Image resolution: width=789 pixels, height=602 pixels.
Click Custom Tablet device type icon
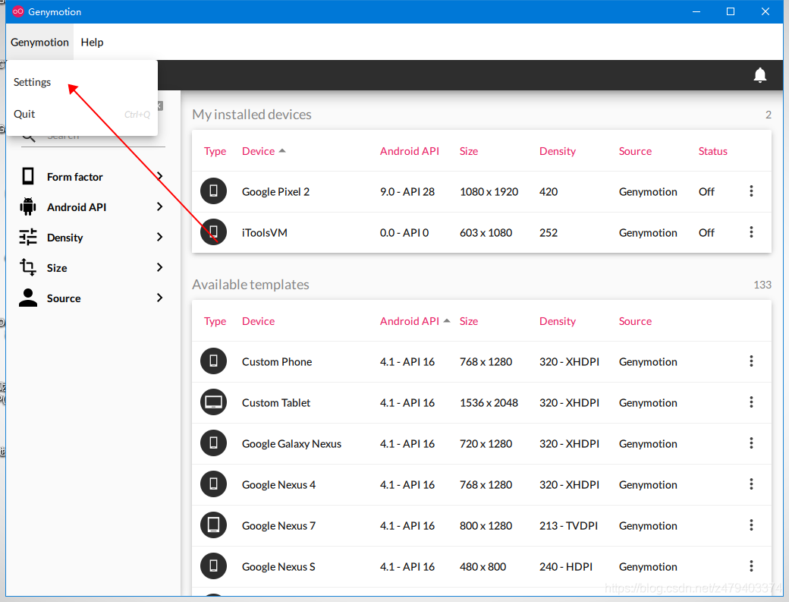[213, 402]
